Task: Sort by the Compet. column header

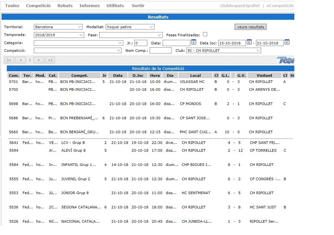Action: click(80, 75)
